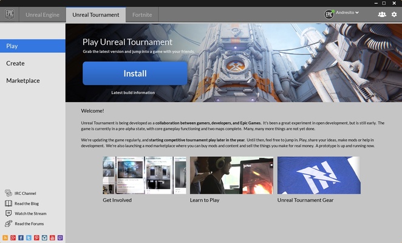Click the blue Install button
The image size is (402, 243).
135,74
